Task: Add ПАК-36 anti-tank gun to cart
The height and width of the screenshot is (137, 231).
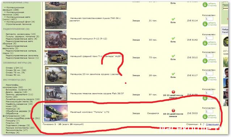Action: coord(209,24)
